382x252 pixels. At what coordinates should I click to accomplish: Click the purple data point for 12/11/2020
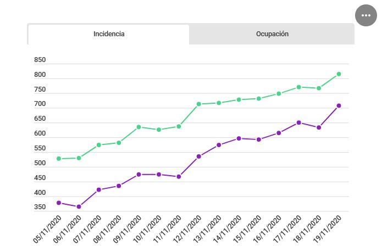pos(199,156)
